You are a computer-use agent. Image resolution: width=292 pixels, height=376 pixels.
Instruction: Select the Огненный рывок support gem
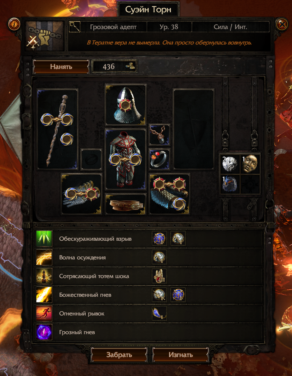[160, 313]
